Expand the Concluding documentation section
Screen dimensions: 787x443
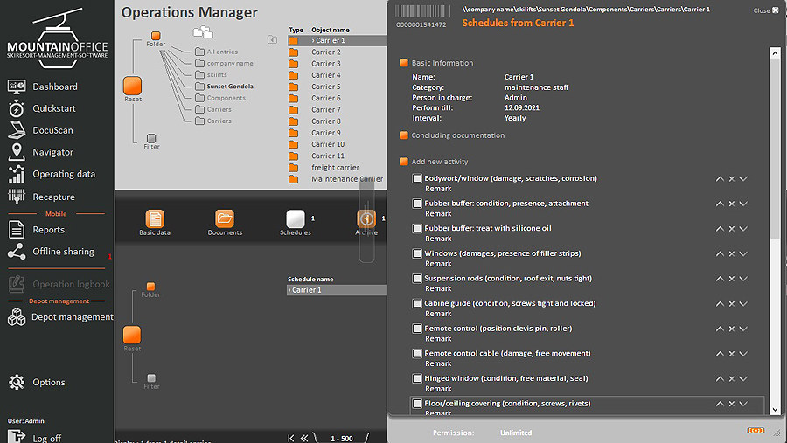404,135
